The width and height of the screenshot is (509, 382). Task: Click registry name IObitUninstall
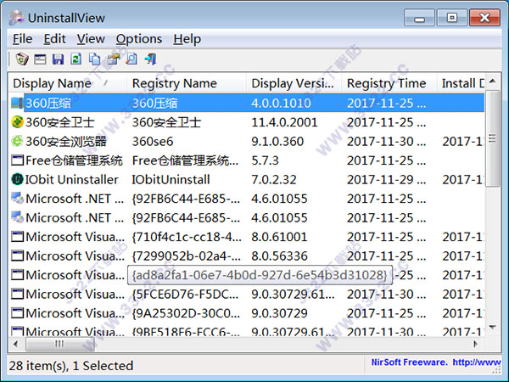(171, 179)
